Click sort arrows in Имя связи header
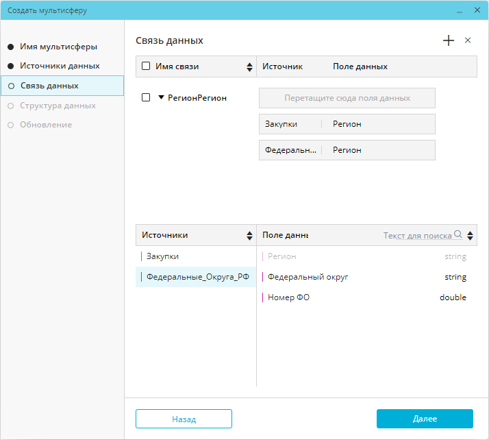This screenshot has height=440, width=489. click(250, 67)
